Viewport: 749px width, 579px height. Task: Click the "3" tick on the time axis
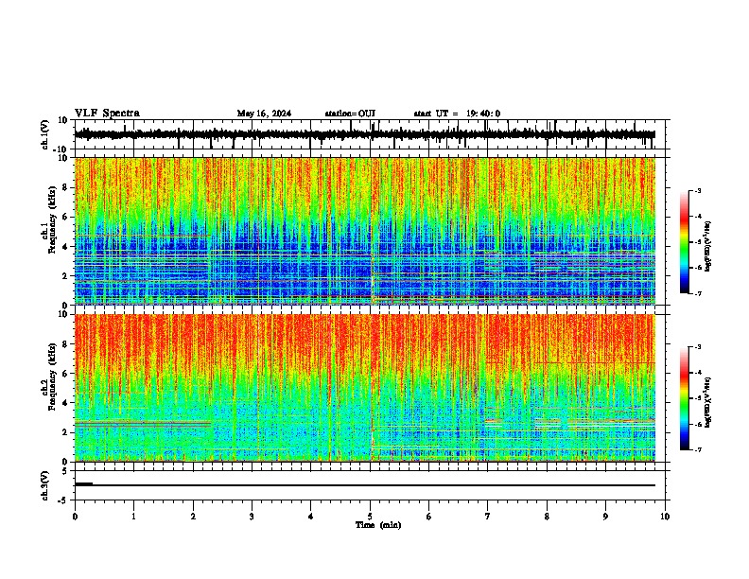pyautogui.click(x=252, y=517)
